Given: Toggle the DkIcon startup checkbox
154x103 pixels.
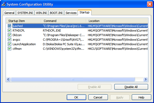Looking at the screenshot, I should coord(10,35).
